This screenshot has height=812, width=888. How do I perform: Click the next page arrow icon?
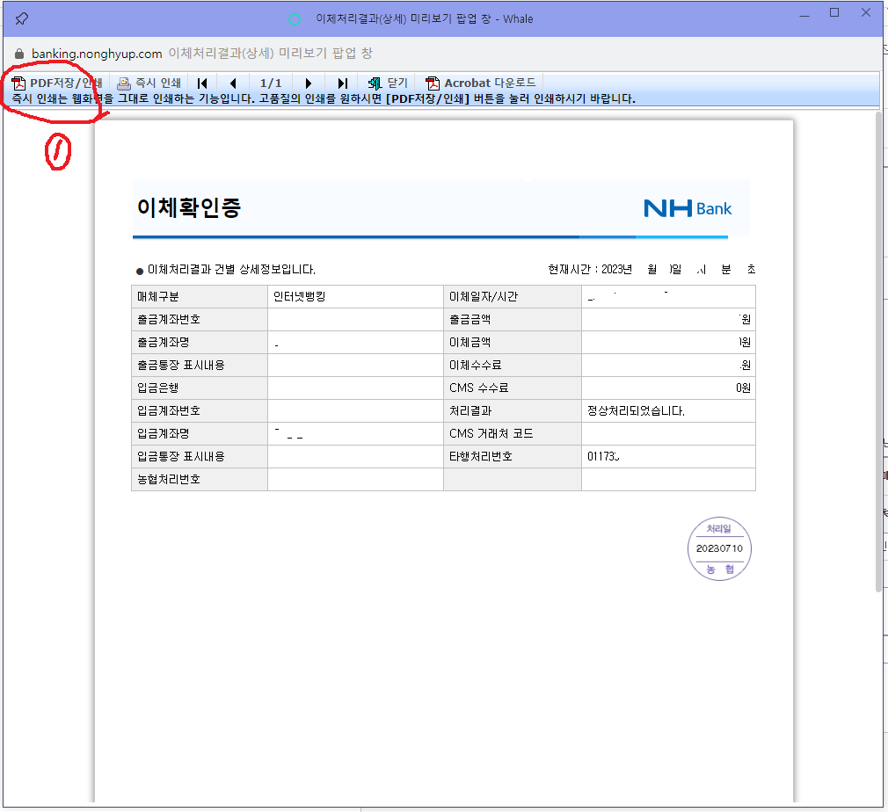[x=309, y=83]
